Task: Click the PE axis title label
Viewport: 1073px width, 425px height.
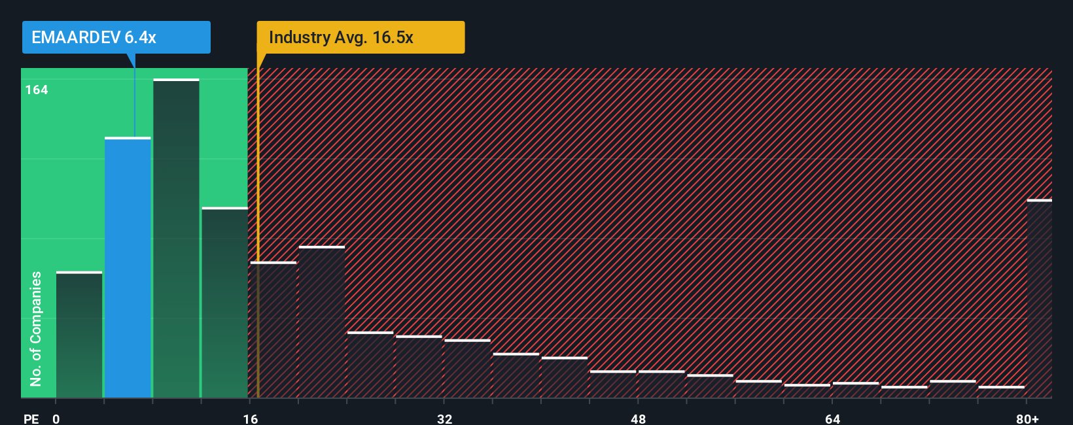Action: (x=31, y=418)
